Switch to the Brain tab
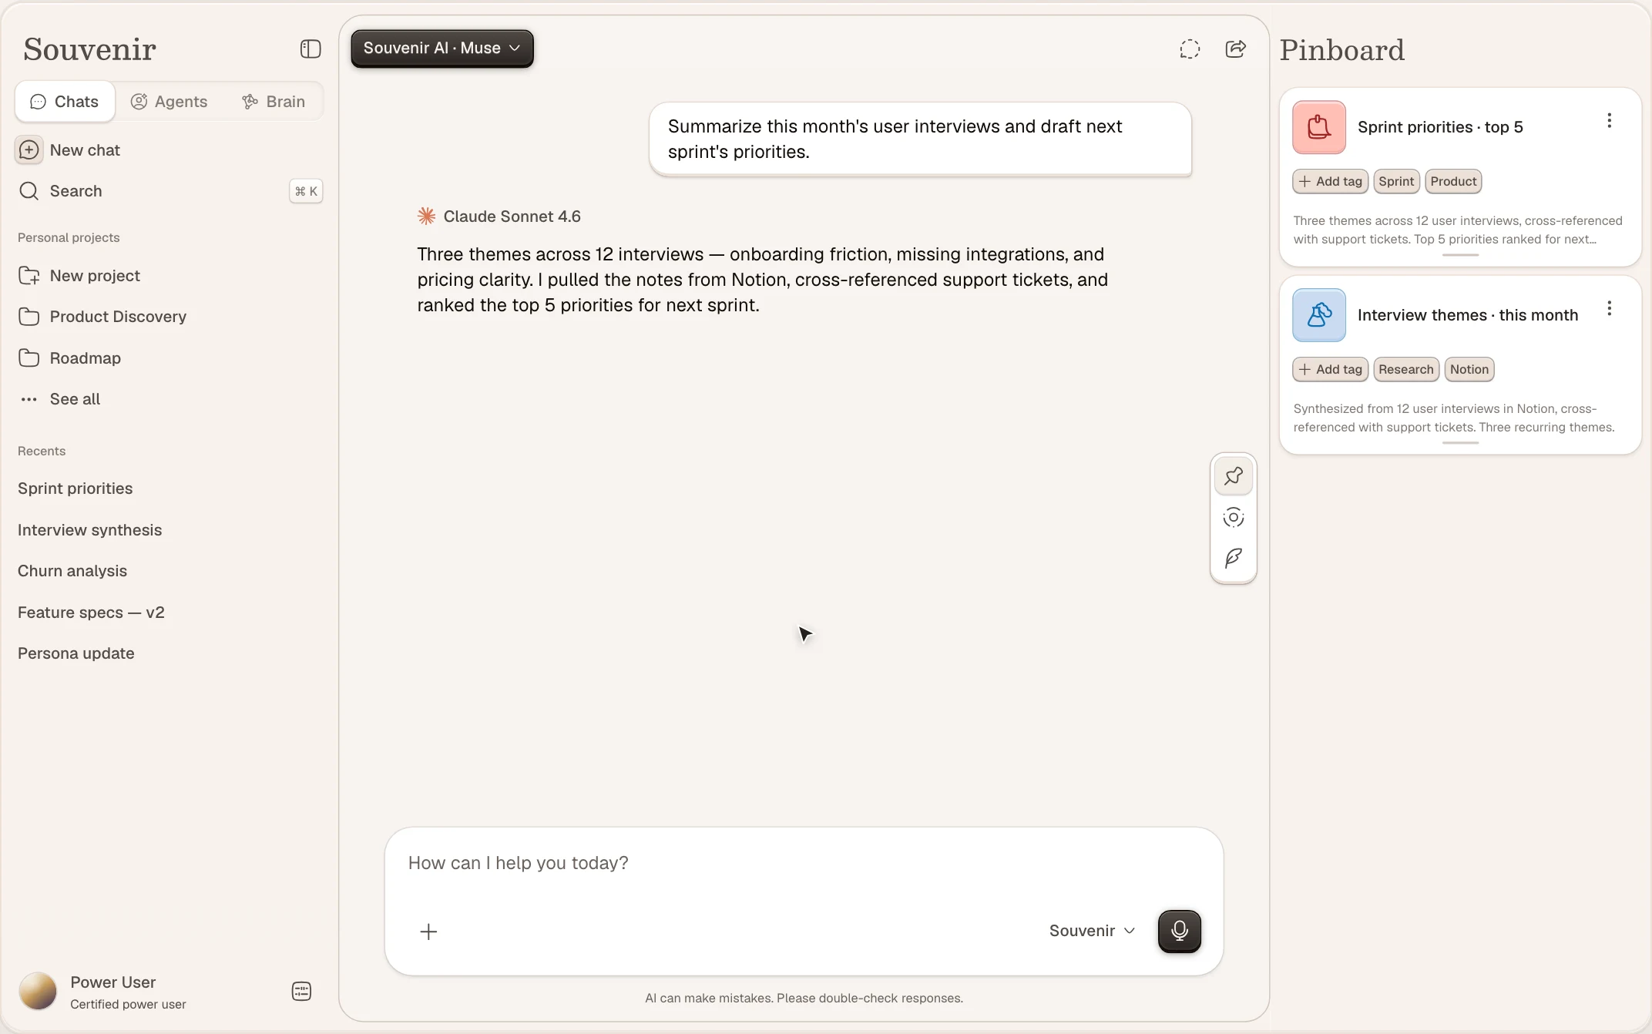 (x=274, y=102)
